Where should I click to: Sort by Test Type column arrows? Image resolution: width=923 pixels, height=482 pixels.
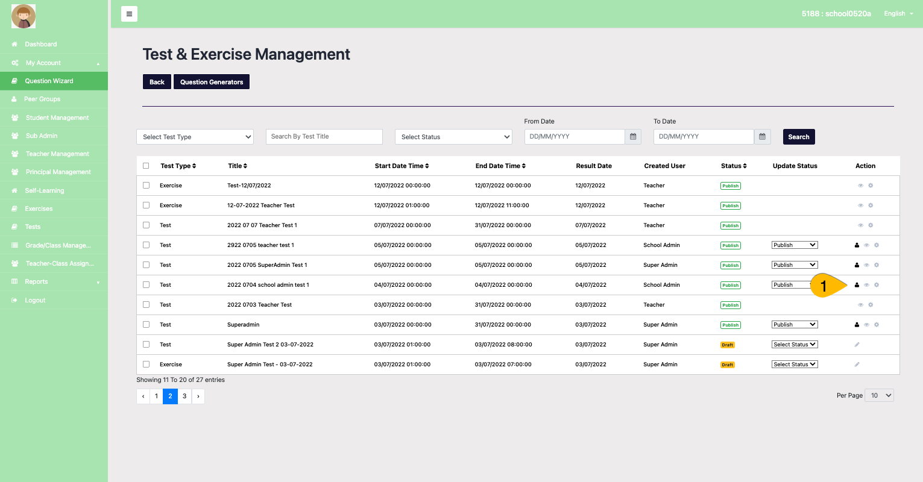pyautogui.click(x=194, y=166)
